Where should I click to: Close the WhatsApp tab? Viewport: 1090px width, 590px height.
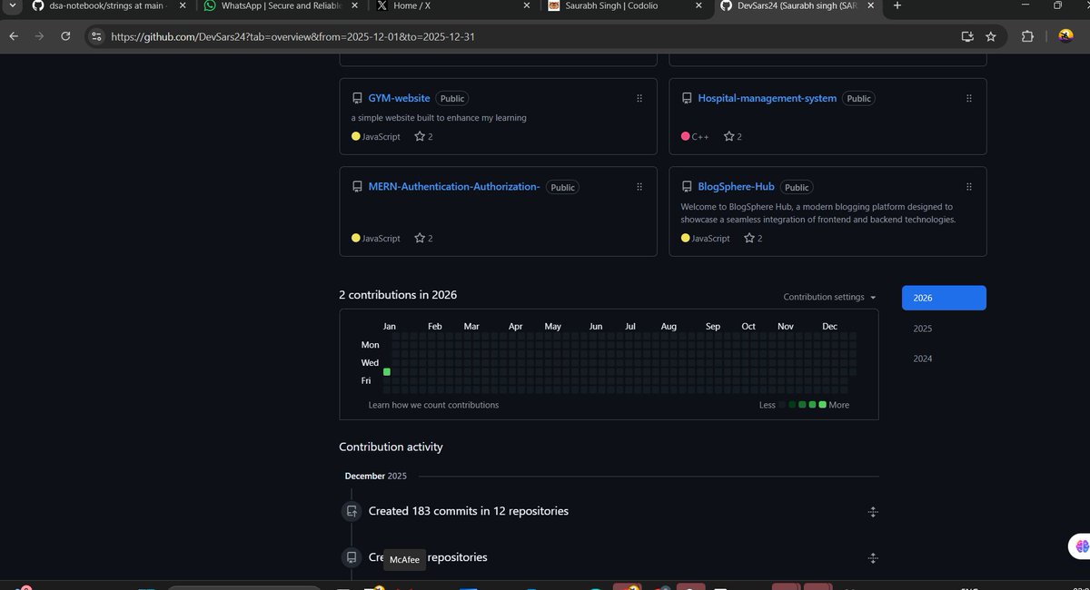point(355,5)
